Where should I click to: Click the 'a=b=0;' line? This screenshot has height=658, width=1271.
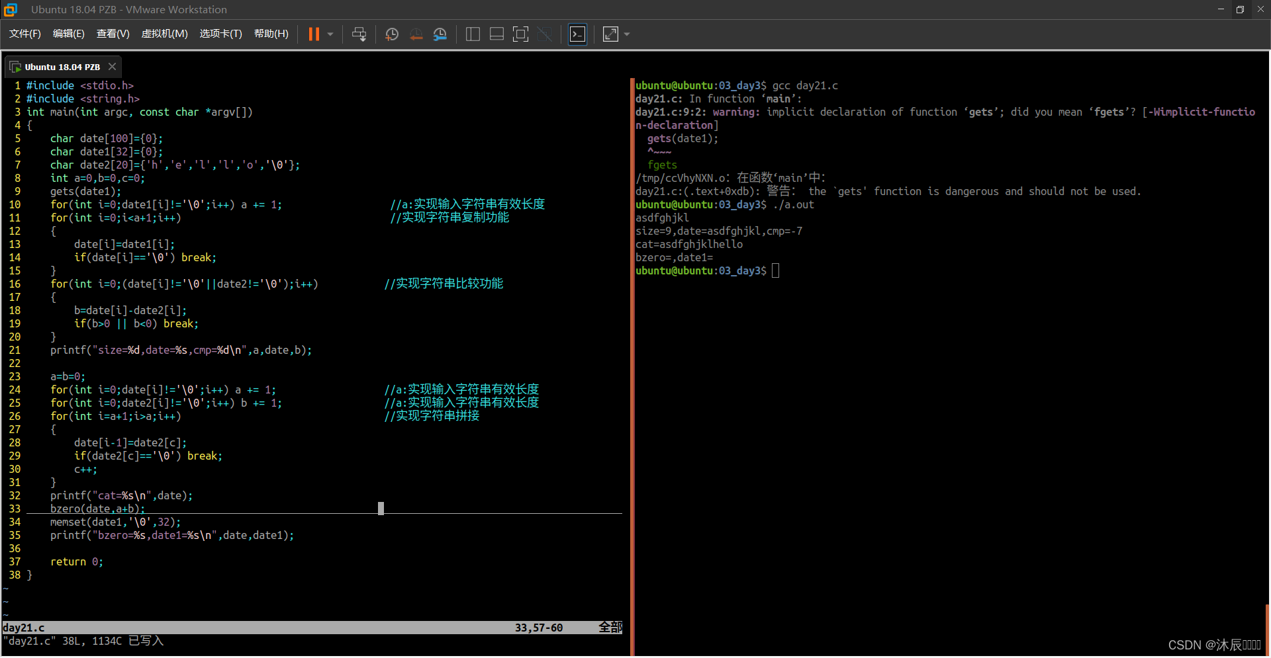coord(68,376)
